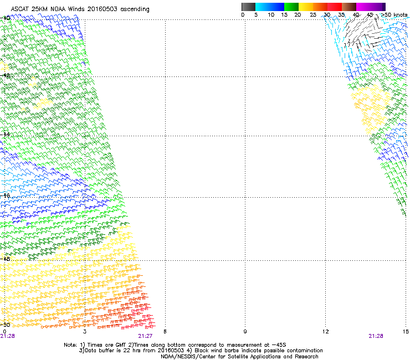Select the '-42' latitude axis label
Viewport: 410px width, 360px height.
(x=5, y=75)
